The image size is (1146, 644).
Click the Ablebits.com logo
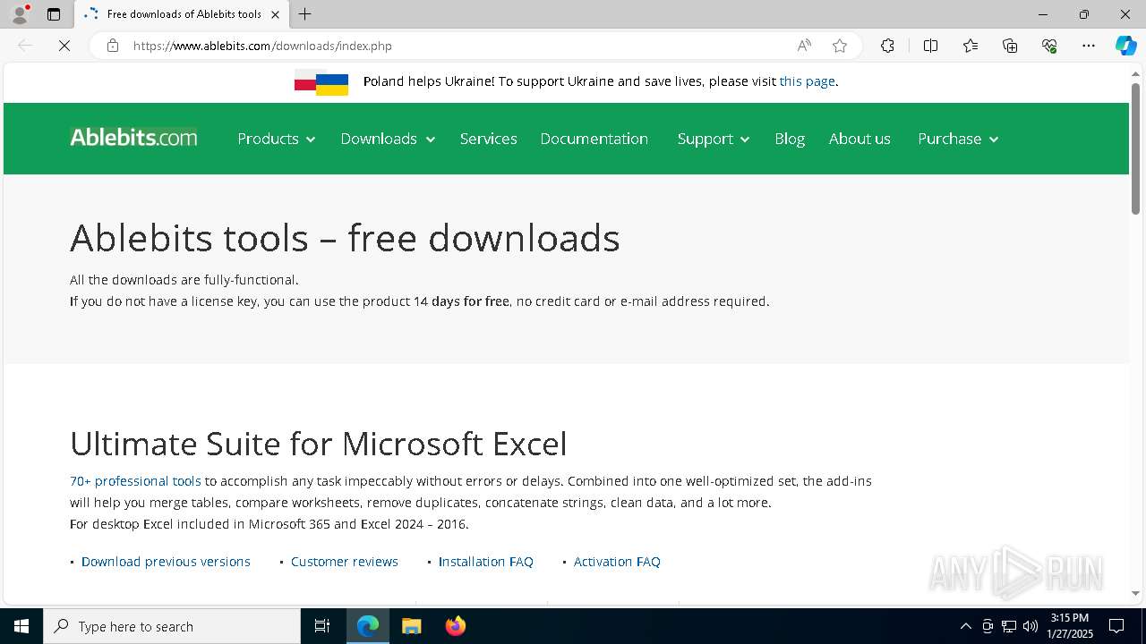pos(133,138)
